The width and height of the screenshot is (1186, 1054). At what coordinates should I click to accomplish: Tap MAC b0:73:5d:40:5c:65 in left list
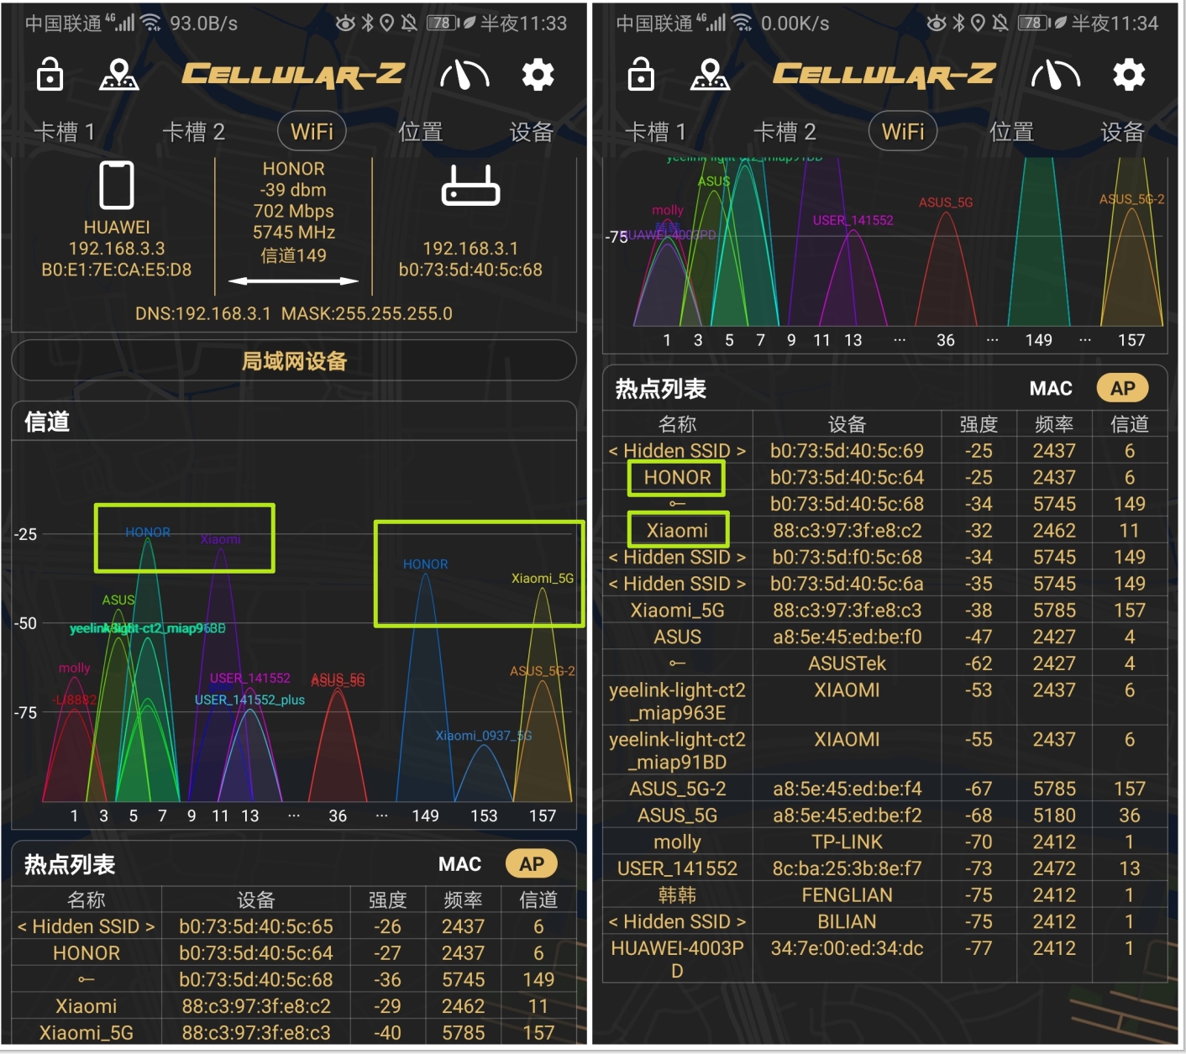pos(256,926)
